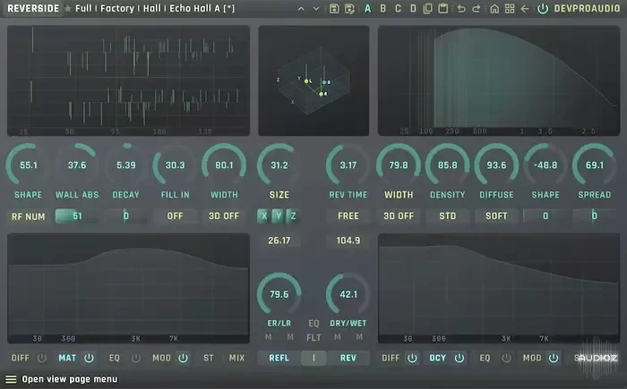Undo the last change
The image size is (627, 389).
coord(461,8)
